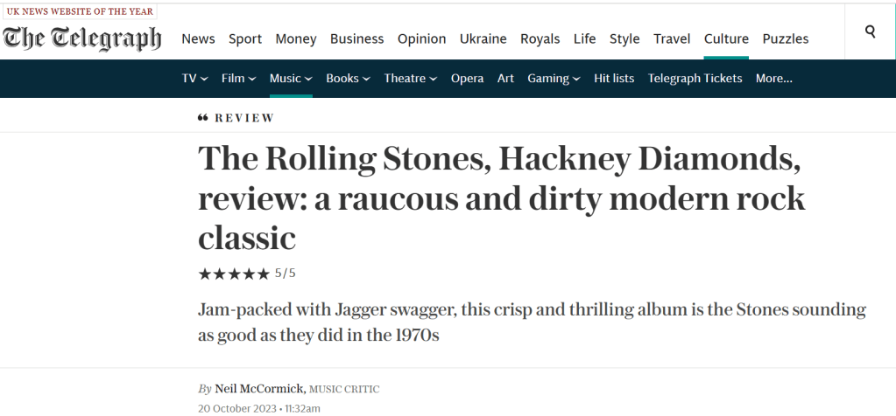Viewport: 896px width, 416px height.
Task: Navigate to the Ukraine section
Action: (x=483, y=38)
